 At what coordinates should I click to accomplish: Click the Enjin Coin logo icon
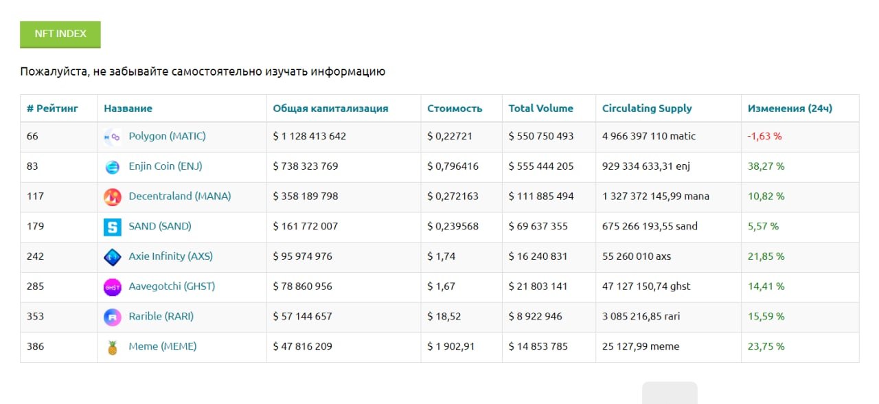112,167
